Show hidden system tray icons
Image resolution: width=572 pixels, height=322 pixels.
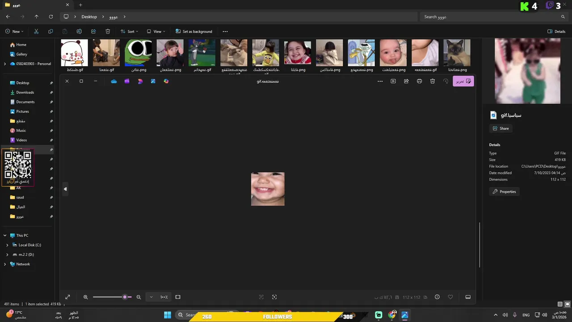495,315
